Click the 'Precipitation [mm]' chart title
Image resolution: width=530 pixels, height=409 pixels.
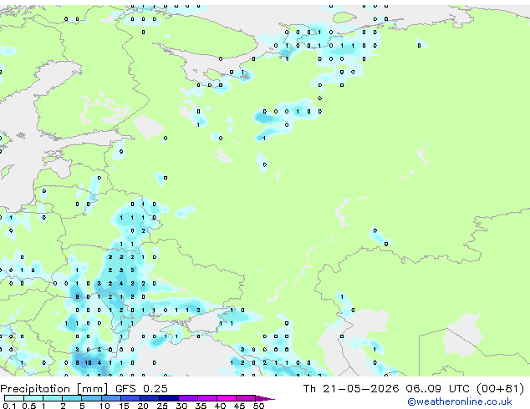[54, 389]
